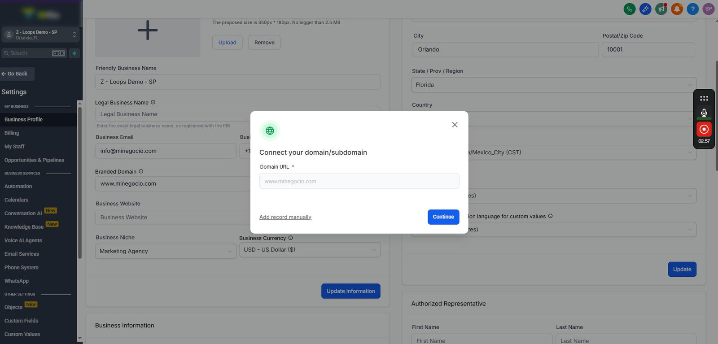Click the recorder grip dots handle
The image size is (718, 344).
(704, 98)
